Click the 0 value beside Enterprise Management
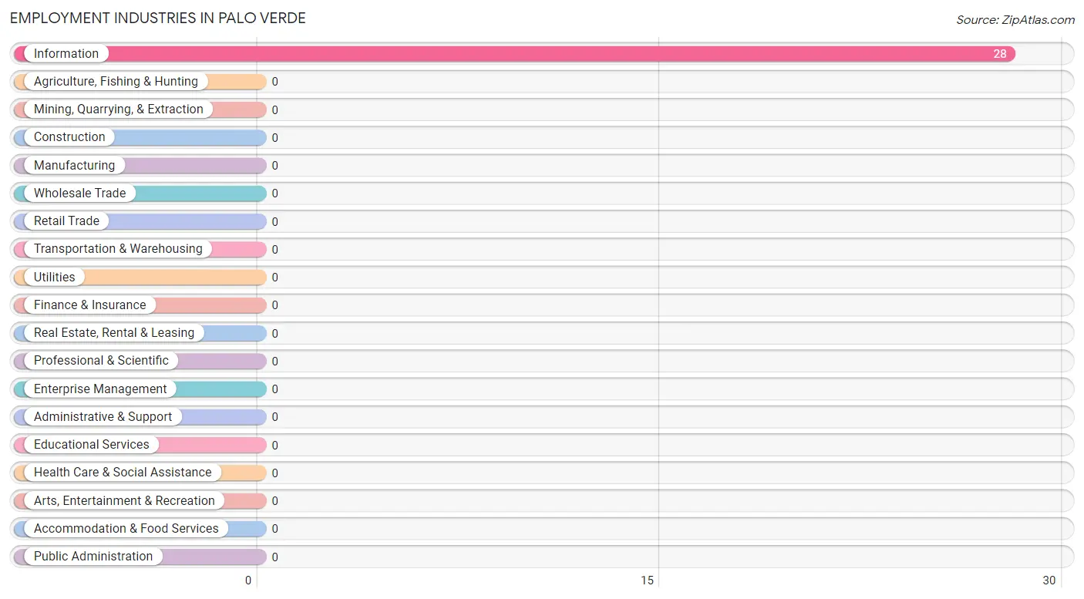 tap(274, 389)
